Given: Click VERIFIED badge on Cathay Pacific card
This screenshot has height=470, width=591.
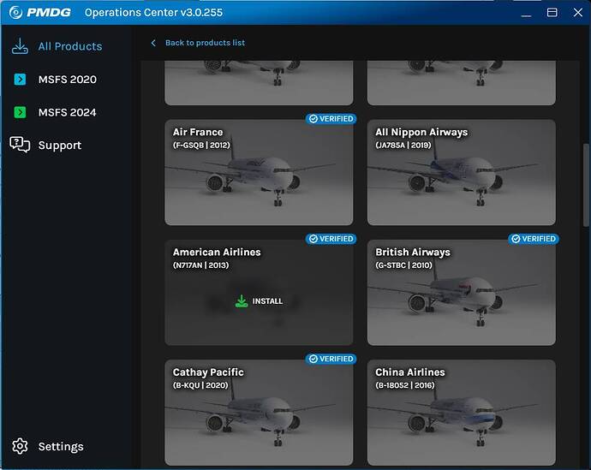Looking at the screenshot, I should (331, 359).
